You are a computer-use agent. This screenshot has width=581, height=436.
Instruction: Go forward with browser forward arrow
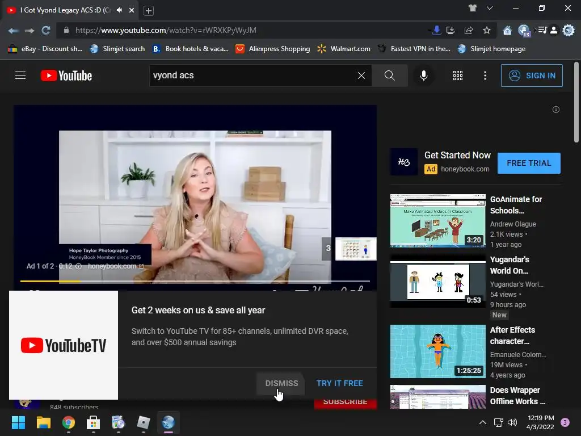tap(30, 31)
